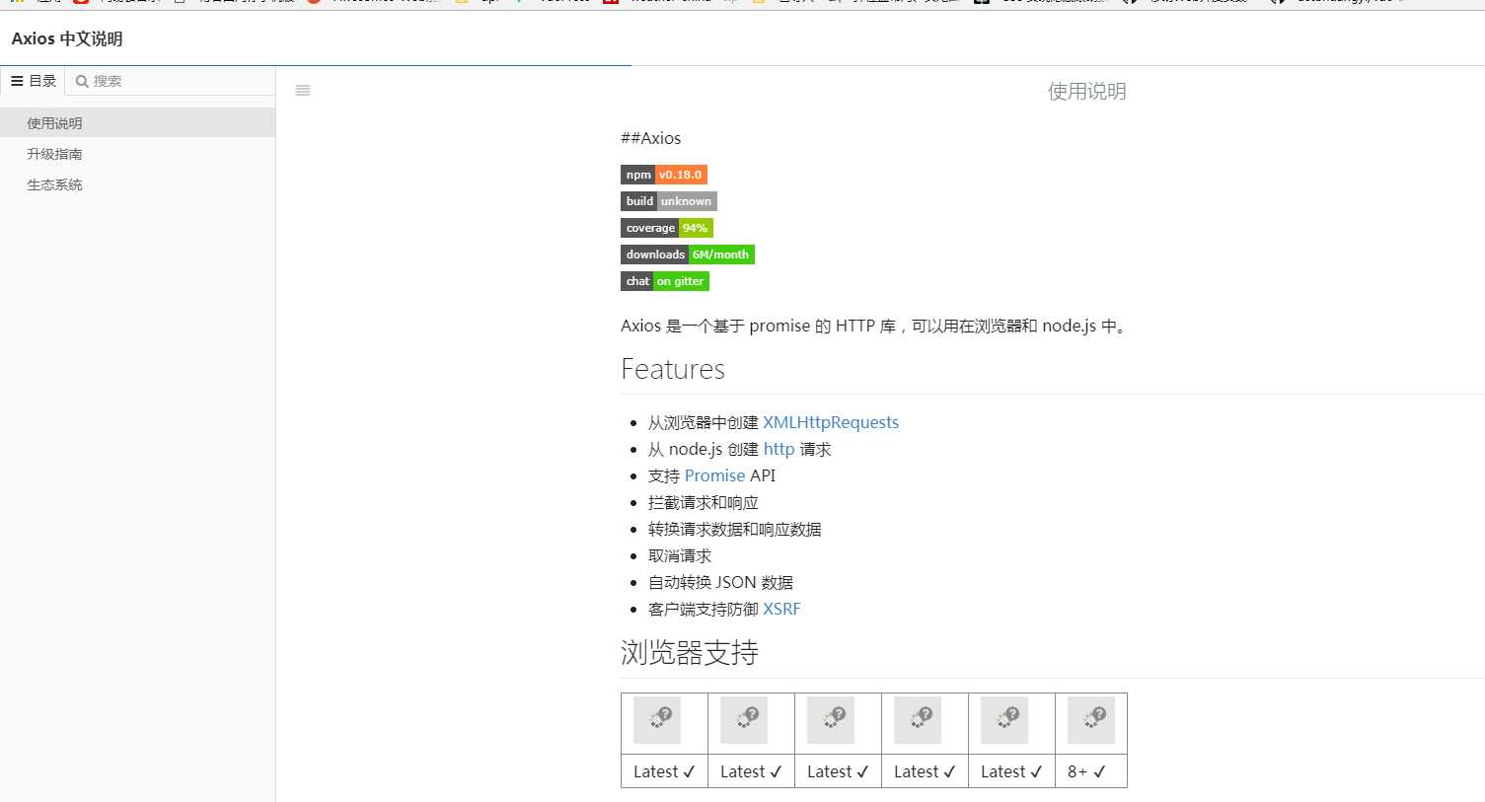This screenshot has width=1485, height=802.
Task: Click the broken browser image above 8+ ✓
Action: pyautogui.click(x=1091, y=720)
